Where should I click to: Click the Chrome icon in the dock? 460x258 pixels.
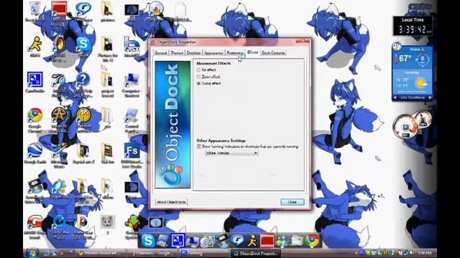point(312,241)
